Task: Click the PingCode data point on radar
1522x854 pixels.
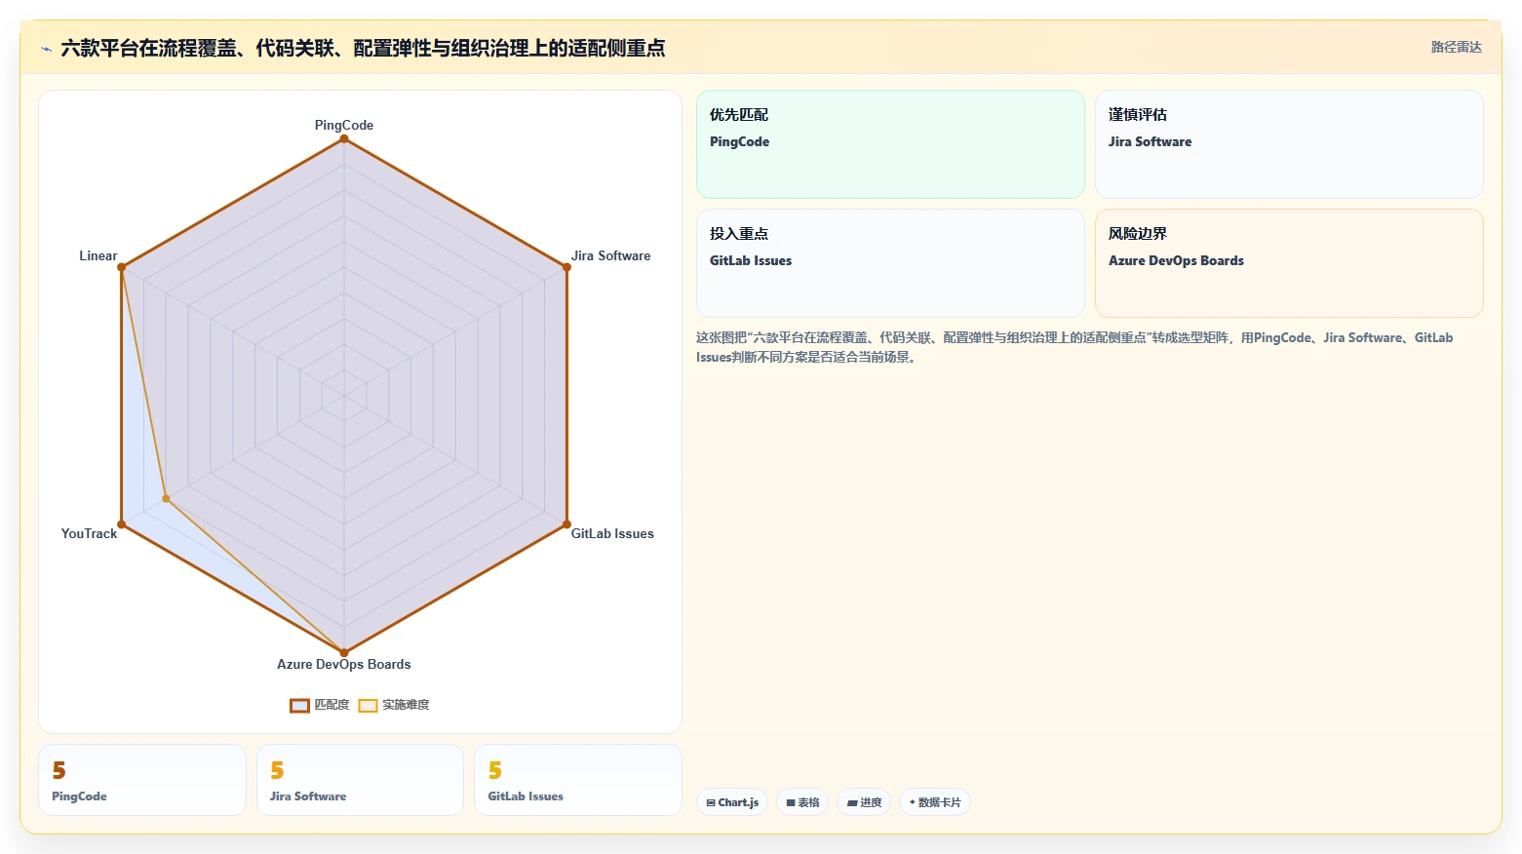Action: click(344, 138)
